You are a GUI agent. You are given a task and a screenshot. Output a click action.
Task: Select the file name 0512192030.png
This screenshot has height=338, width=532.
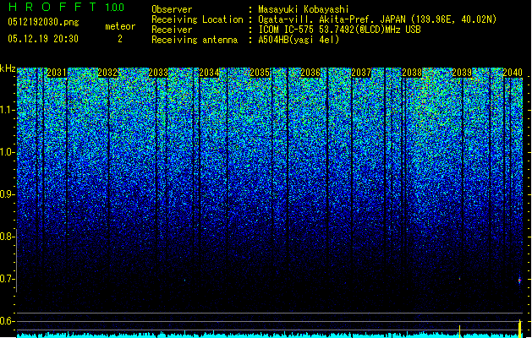click(43, 22)
